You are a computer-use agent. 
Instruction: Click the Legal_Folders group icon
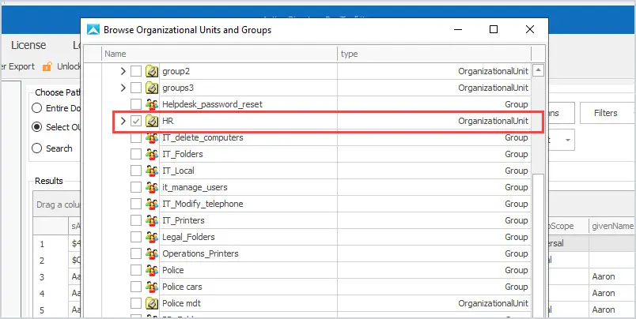tap(152, 237)
